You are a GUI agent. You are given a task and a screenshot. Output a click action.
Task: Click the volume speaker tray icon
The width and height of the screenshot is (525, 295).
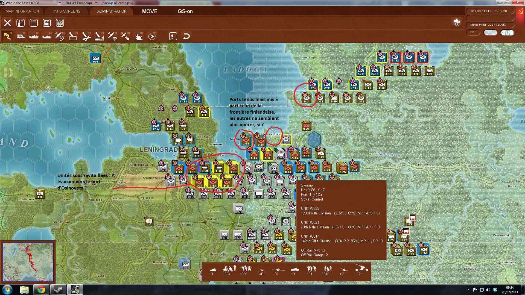488,290
